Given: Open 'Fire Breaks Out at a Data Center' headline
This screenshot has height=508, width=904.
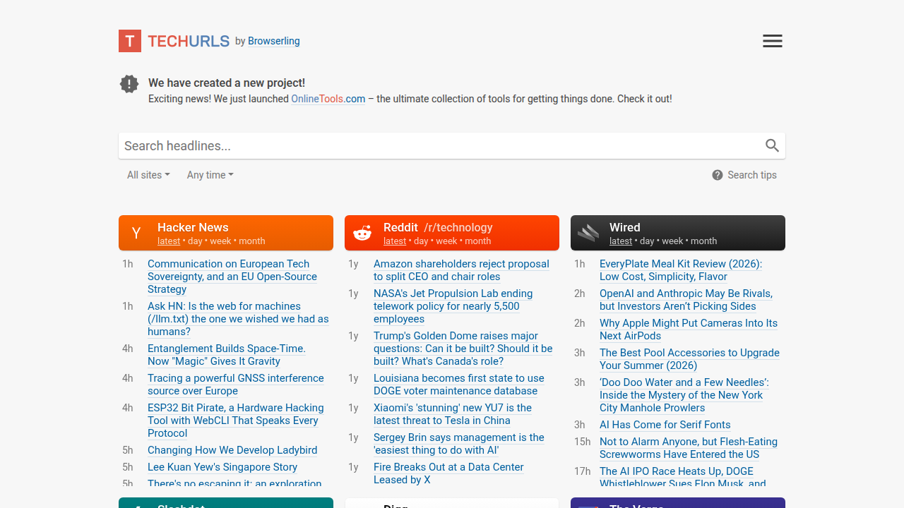Looking at the screenshot, I should point(448,473).
